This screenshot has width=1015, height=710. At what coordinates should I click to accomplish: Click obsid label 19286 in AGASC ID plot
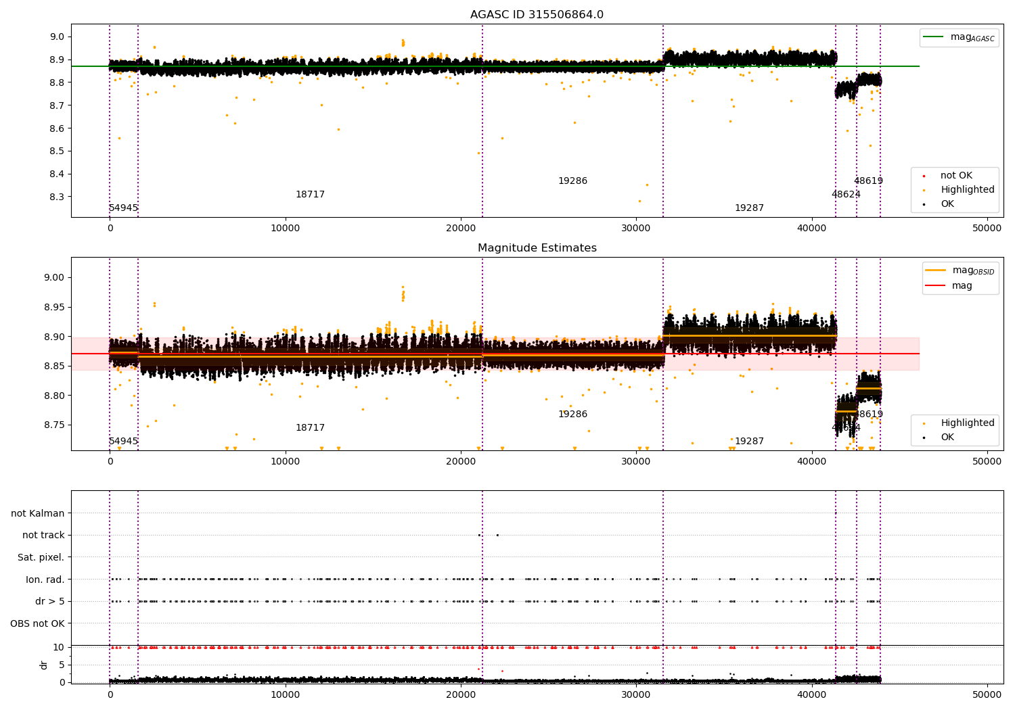coord(572,181)
